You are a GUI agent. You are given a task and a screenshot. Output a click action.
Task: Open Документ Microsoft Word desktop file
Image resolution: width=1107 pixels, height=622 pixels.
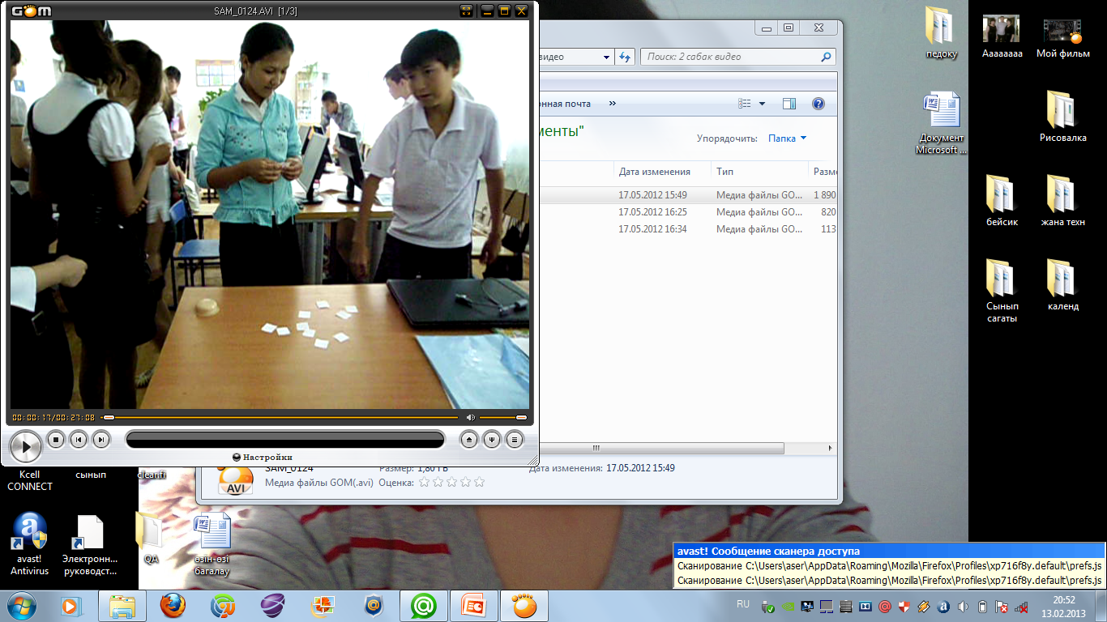[x=941, y=122]
